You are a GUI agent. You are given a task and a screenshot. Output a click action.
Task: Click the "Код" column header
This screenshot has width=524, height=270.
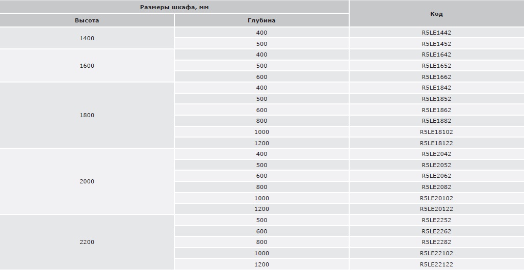[x=436, y=14]
